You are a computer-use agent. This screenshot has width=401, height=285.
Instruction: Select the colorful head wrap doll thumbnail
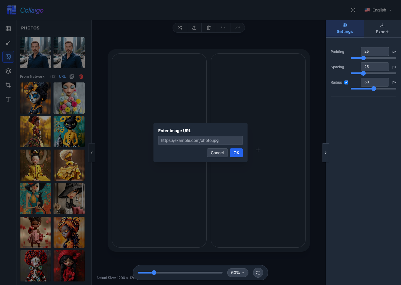coord(69,232)
